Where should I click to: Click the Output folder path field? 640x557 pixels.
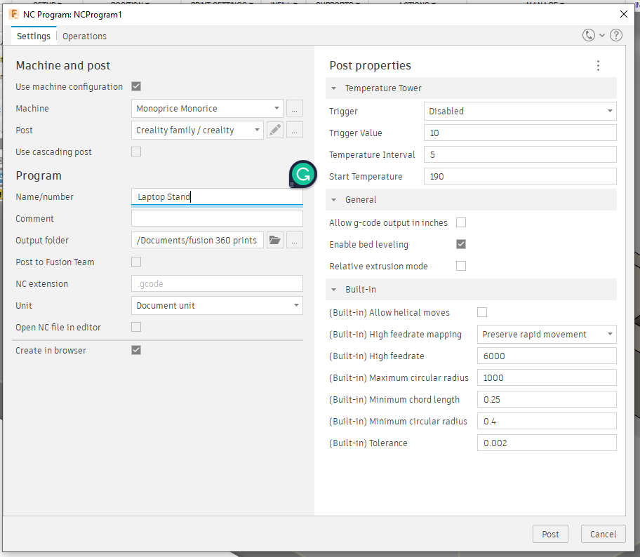(x=198, y=241)
